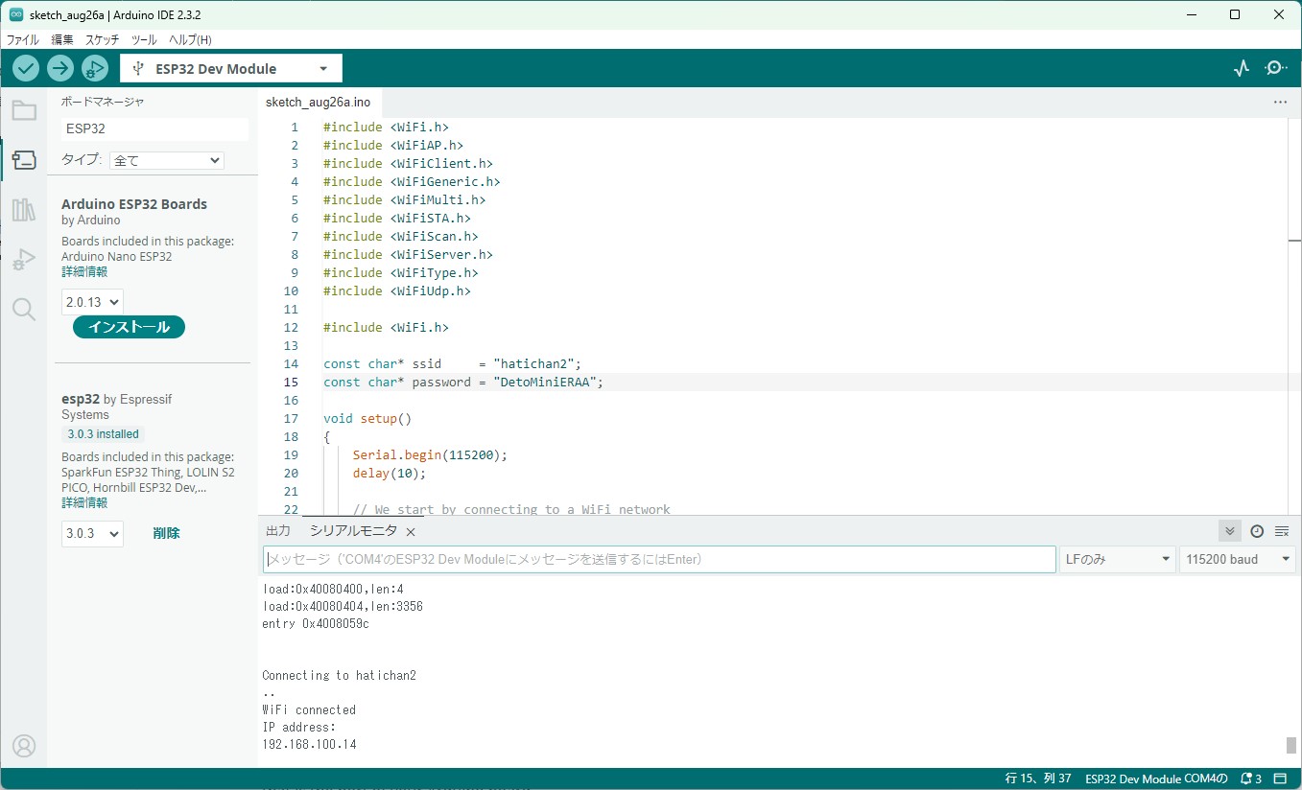Open the ESP32 Dev Module board selector
The image size is (1302, 790).
click(231, 69)
